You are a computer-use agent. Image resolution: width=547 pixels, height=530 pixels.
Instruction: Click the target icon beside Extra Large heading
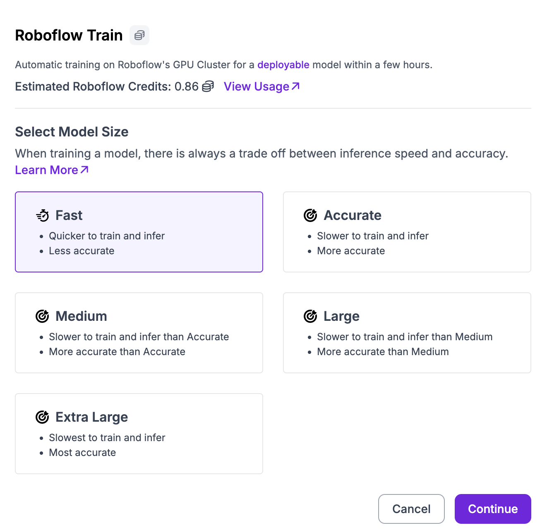(x=42, y=417)
